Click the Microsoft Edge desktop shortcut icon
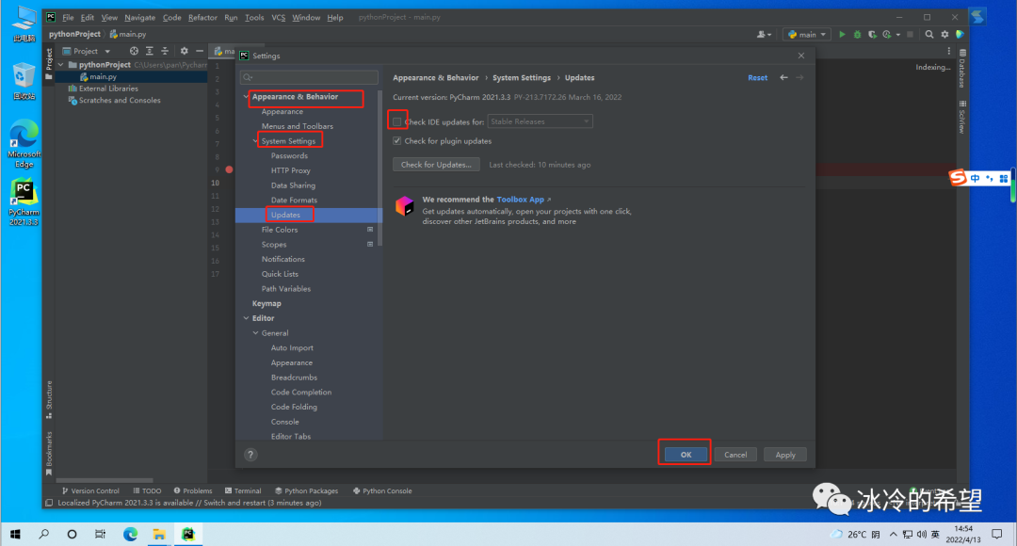Viewport: 1017px width, 546px height. (24, 144)
